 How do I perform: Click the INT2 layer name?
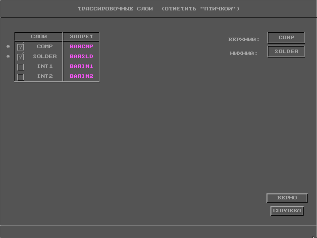[45, 76]
